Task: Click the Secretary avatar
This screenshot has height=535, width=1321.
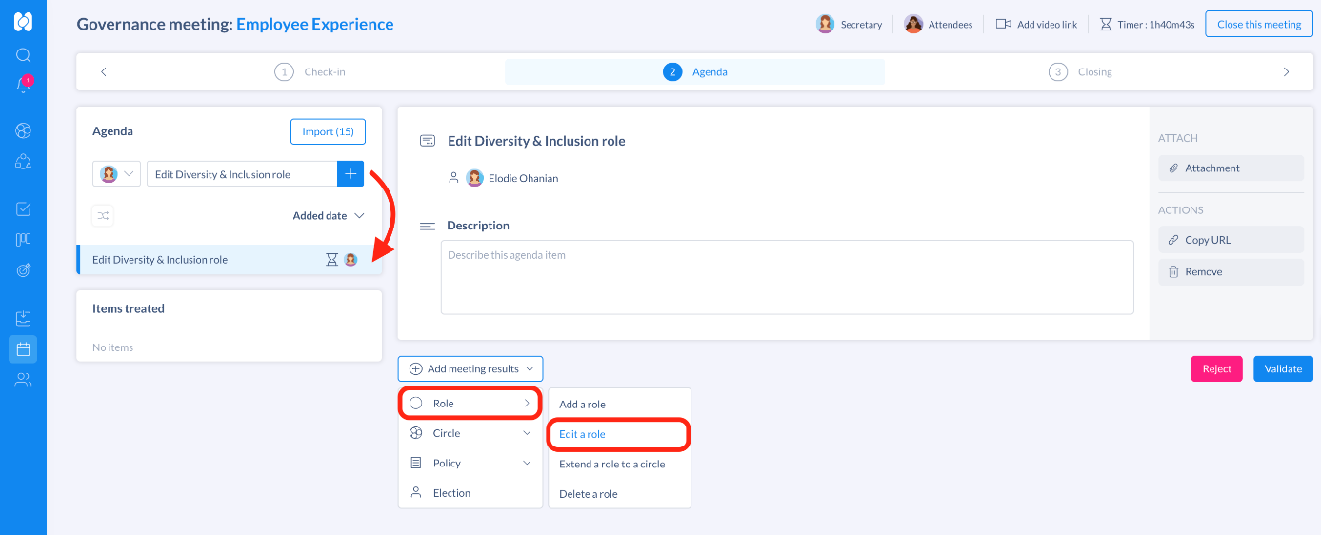Action: (x=825, y=24)
